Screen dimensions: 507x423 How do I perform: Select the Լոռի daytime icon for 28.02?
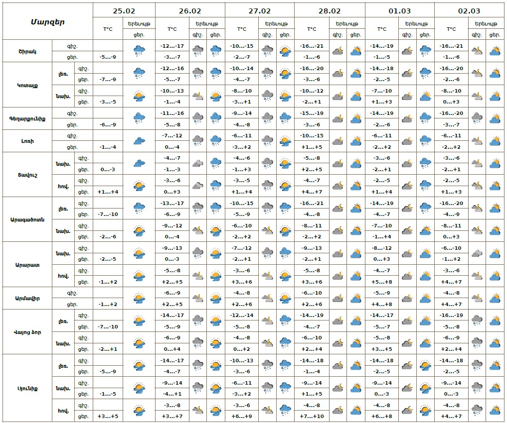point(355,141)
